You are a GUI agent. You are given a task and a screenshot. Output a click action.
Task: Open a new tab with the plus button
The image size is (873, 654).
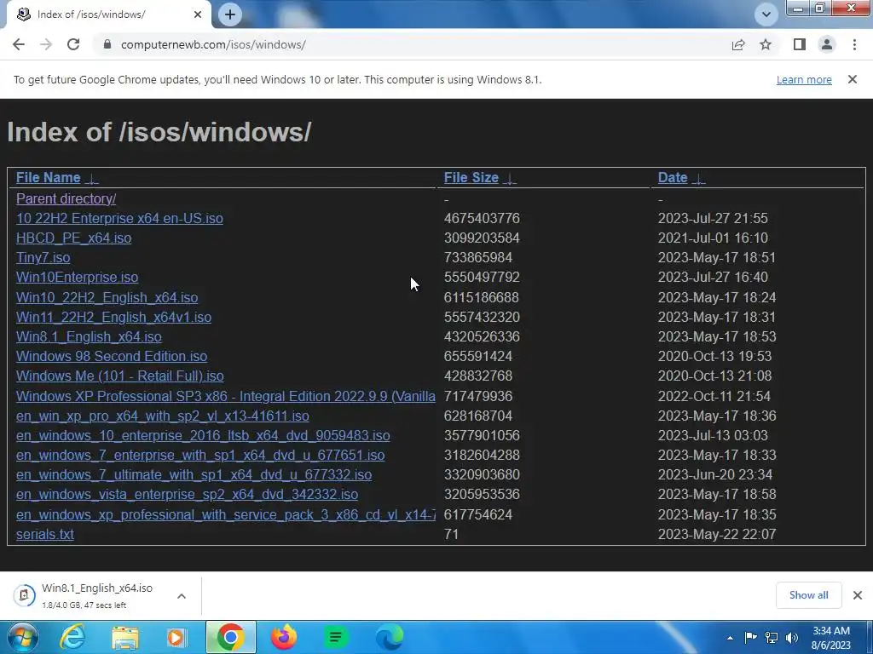tap(230, 14)
